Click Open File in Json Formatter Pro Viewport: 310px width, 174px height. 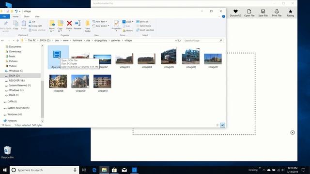point(249,13)
